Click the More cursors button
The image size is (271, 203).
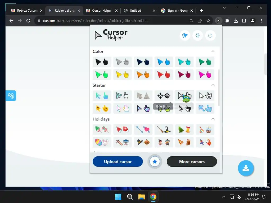coord(192,162)
